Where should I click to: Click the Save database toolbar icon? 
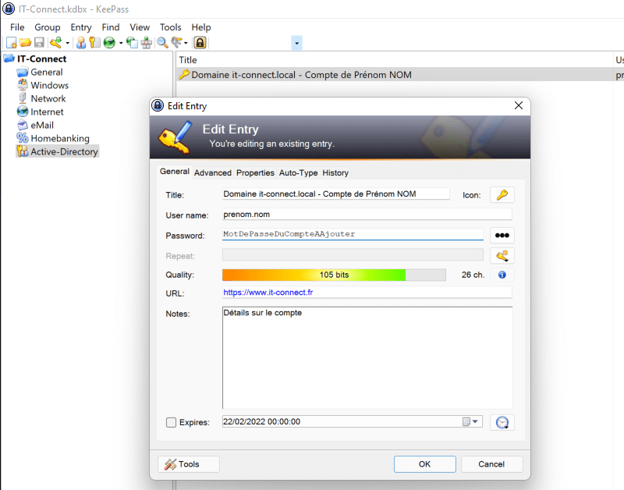click(x=37, y=42)
